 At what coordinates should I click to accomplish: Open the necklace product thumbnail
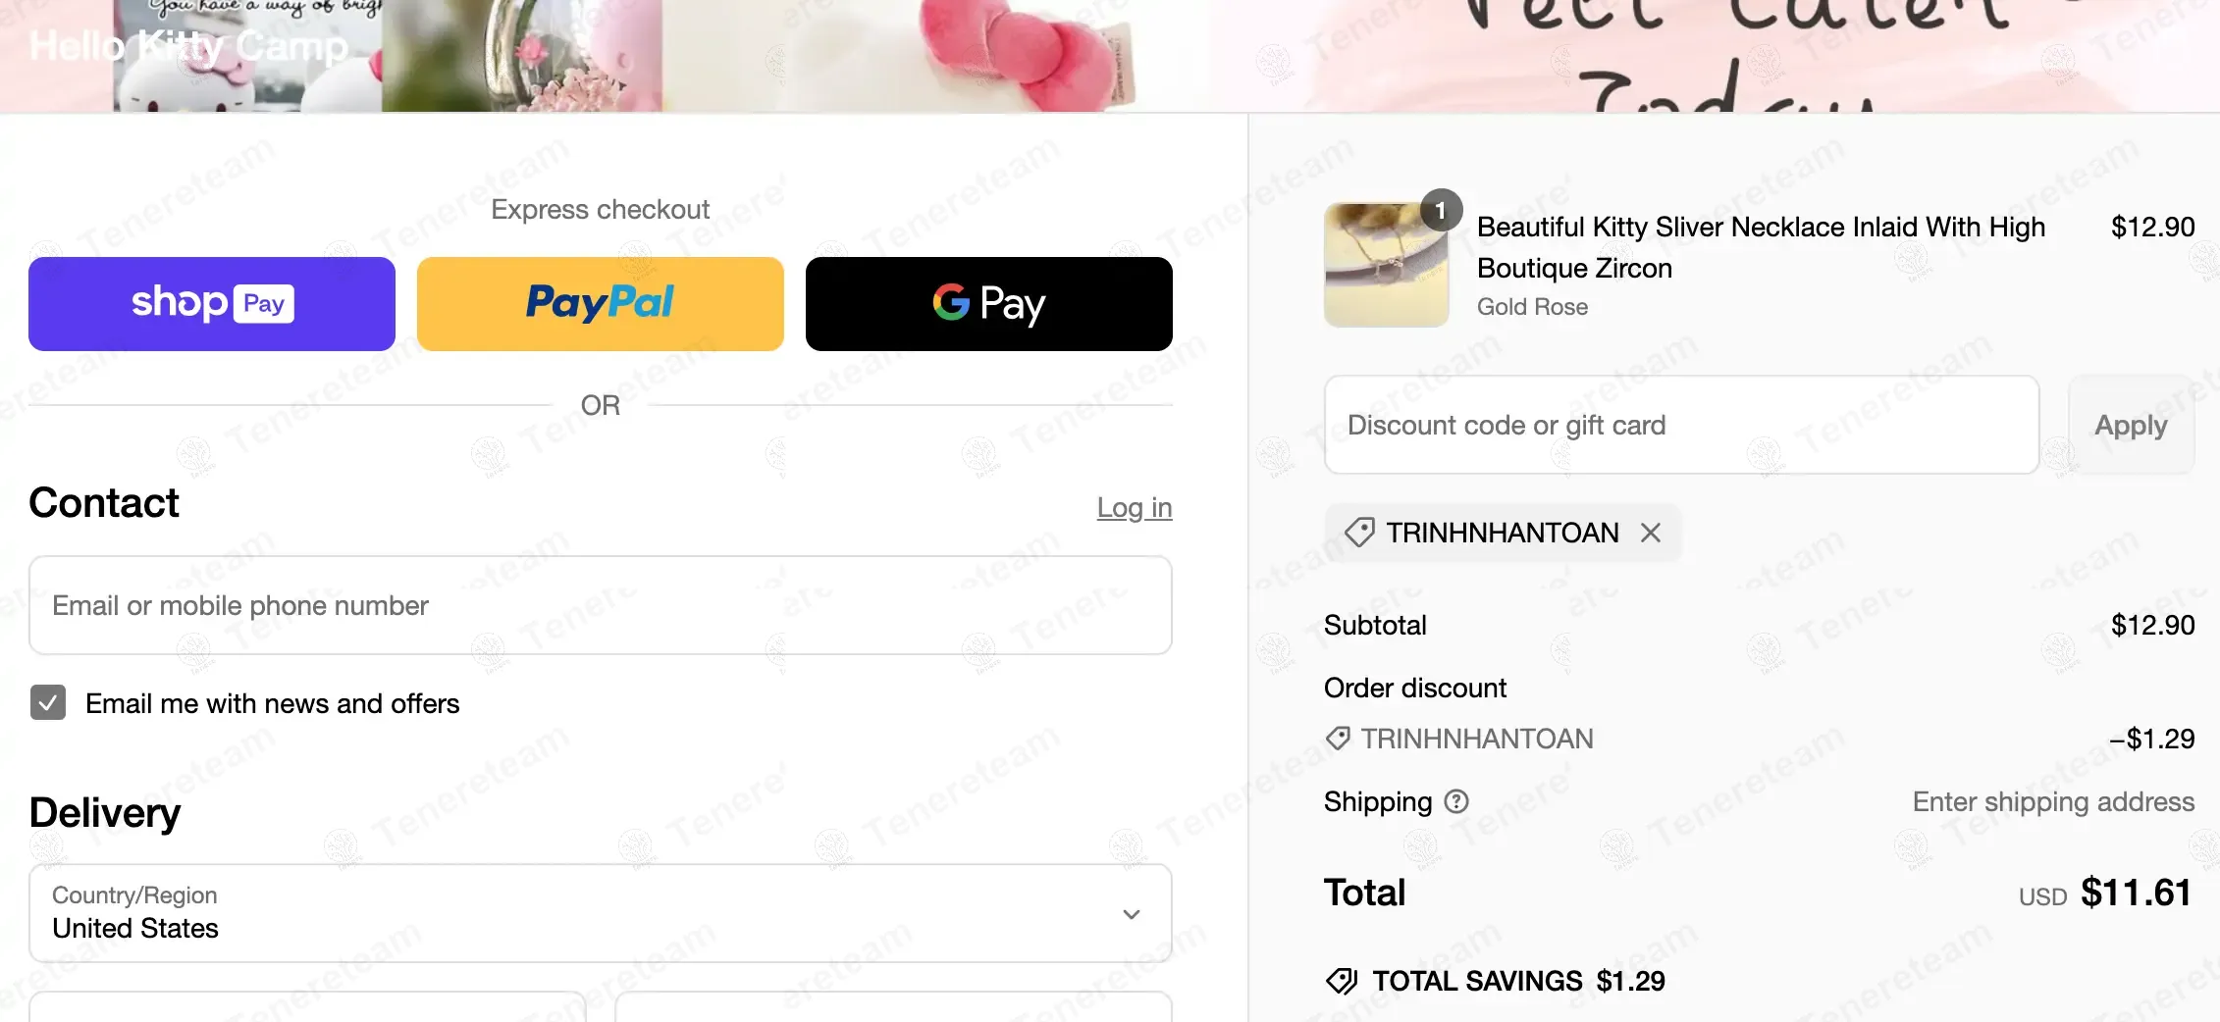tap(1387, 265)
